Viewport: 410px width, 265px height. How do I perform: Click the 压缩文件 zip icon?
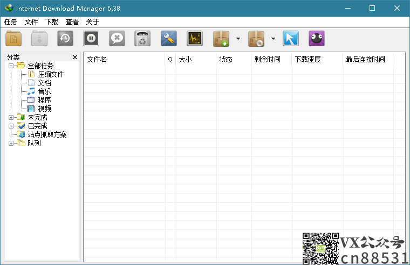click(x=31, y=74)
